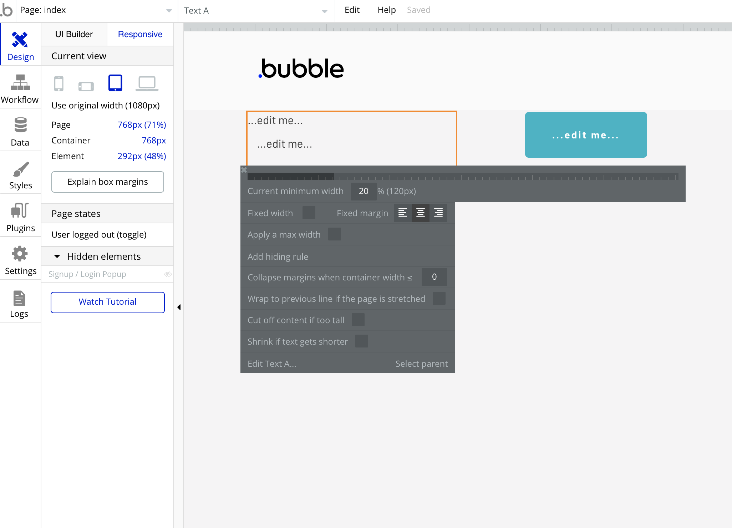Click the Explain box margins button
Image resolution: width=732 pixels, height=528 pixels.
107,182
